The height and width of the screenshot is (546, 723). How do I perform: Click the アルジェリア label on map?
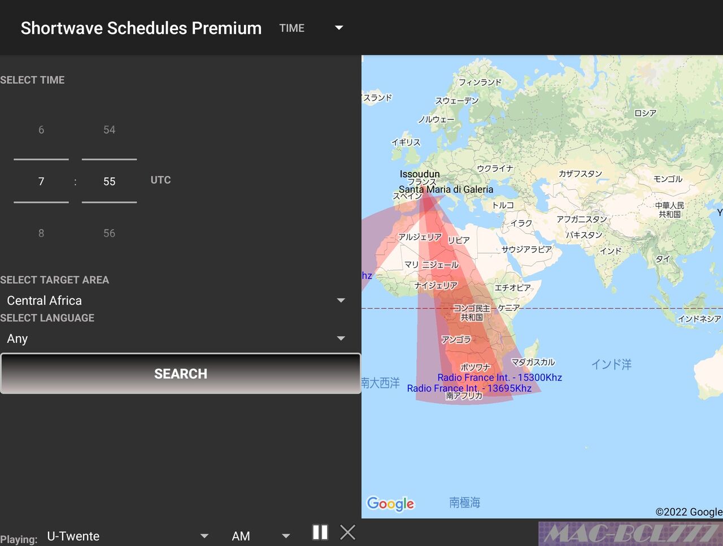coord(420,237)
